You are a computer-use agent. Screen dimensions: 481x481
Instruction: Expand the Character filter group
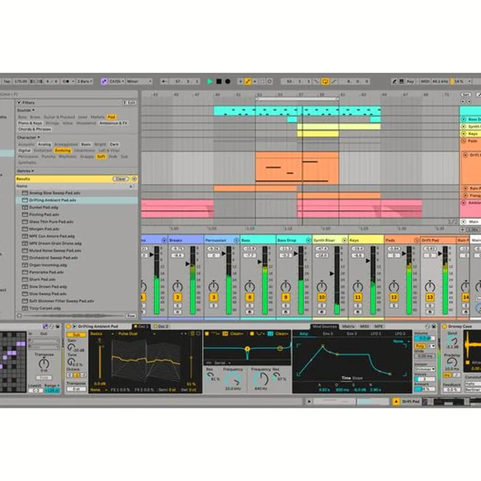coord(29,137)
